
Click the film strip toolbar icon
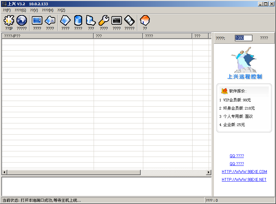click(x=129, y=21)
